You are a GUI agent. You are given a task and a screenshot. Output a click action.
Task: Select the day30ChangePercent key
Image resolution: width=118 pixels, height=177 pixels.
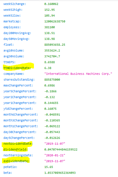point(20,132)
